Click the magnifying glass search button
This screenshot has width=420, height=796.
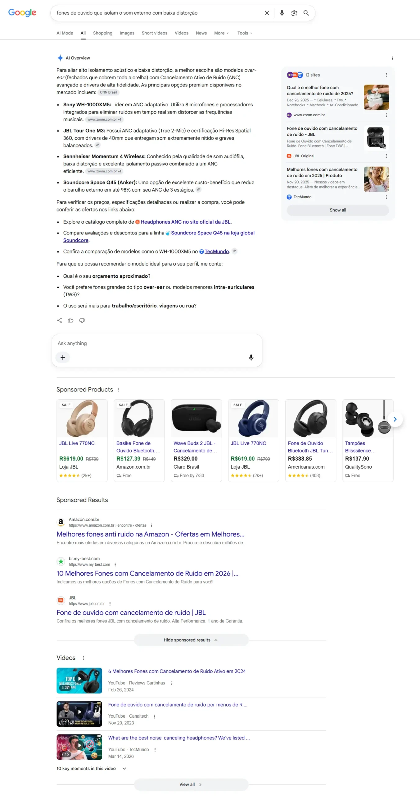306,13
